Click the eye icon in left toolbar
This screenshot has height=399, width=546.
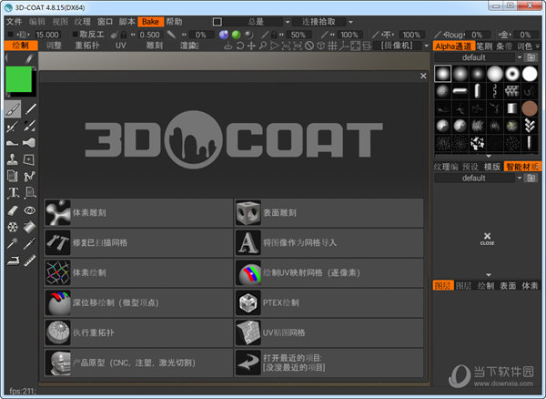(x=30, y=210)
